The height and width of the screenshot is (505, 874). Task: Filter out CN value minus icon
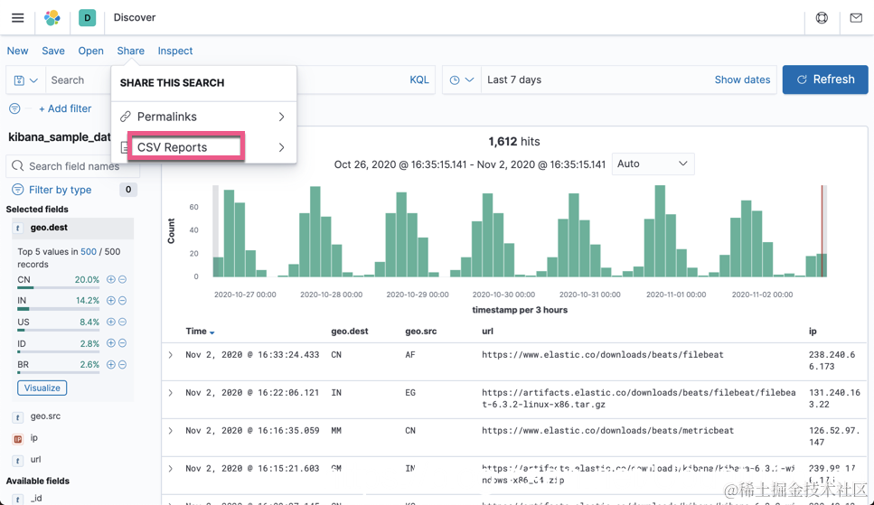122,279
